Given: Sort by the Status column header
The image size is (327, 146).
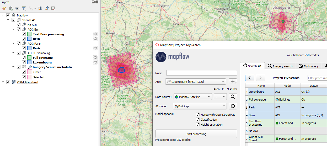Looking at the screenshot, I should click(314, 86).
